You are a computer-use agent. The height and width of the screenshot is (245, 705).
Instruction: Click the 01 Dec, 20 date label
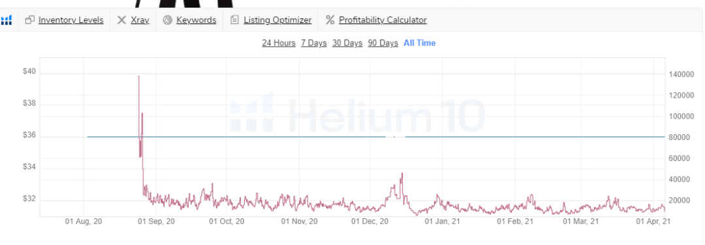click(x=370, y=222)
